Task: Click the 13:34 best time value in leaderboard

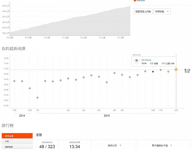Action: point(75,147)
